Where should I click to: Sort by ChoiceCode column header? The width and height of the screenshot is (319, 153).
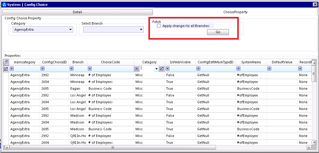click(110, 62)
